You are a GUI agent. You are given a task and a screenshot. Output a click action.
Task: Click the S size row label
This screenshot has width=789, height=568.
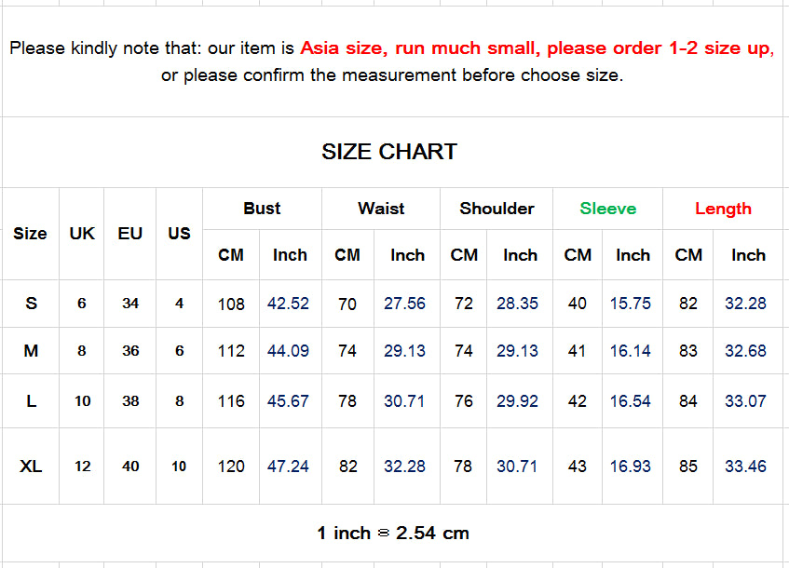pos(31,304)
